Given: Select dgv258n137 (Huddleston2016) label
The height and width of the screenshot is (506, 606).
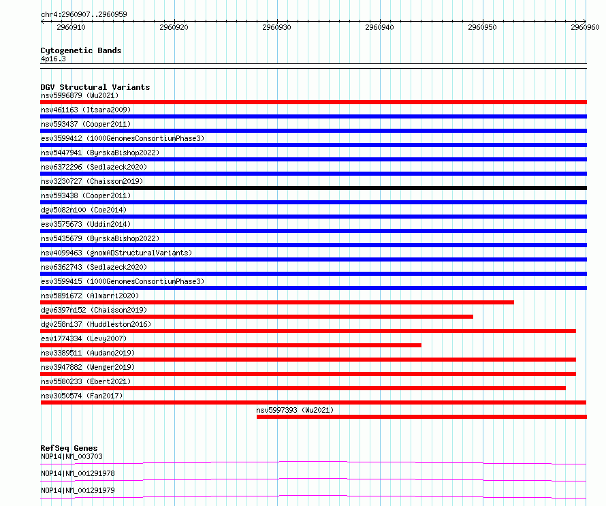Looking at the screenshot, I should coord(96,324).
